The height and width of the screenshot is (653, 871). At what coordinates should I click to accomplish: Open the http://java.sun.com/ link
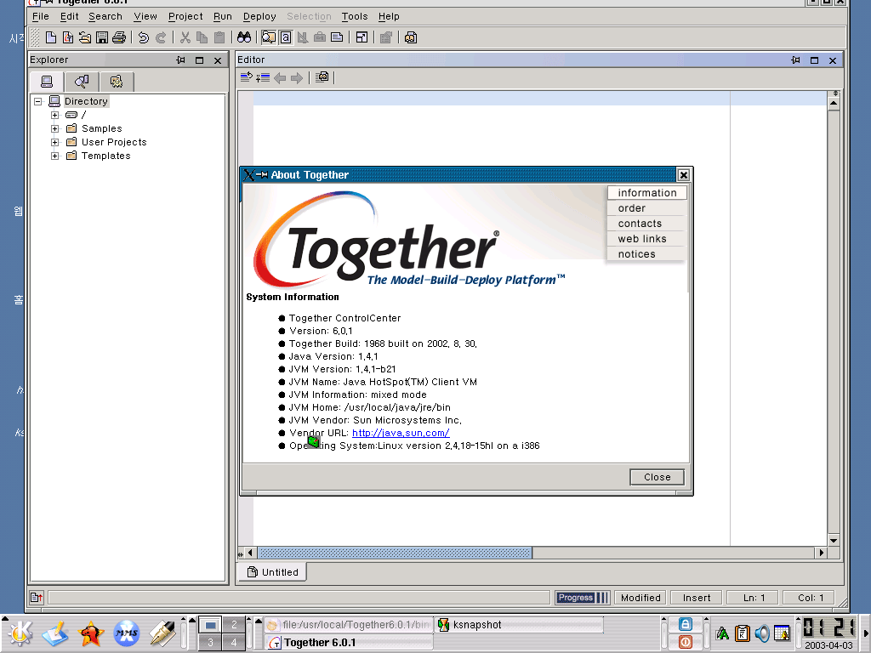pos(401,433)
